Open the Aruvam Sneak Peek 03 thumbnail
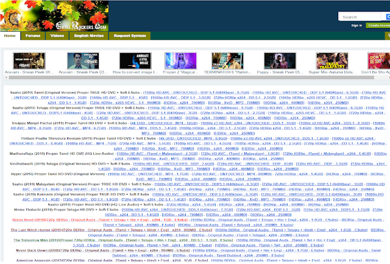The width and height of the screenshot is (390, 264). (83, 61)
